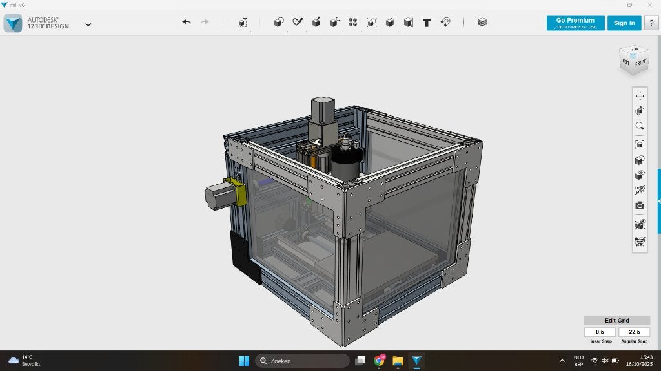Open the weather widget showing 14°C
661x371 pixels.
(x=25, y=361)
